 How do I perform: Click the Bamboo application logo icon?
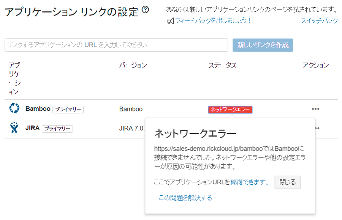14,108
